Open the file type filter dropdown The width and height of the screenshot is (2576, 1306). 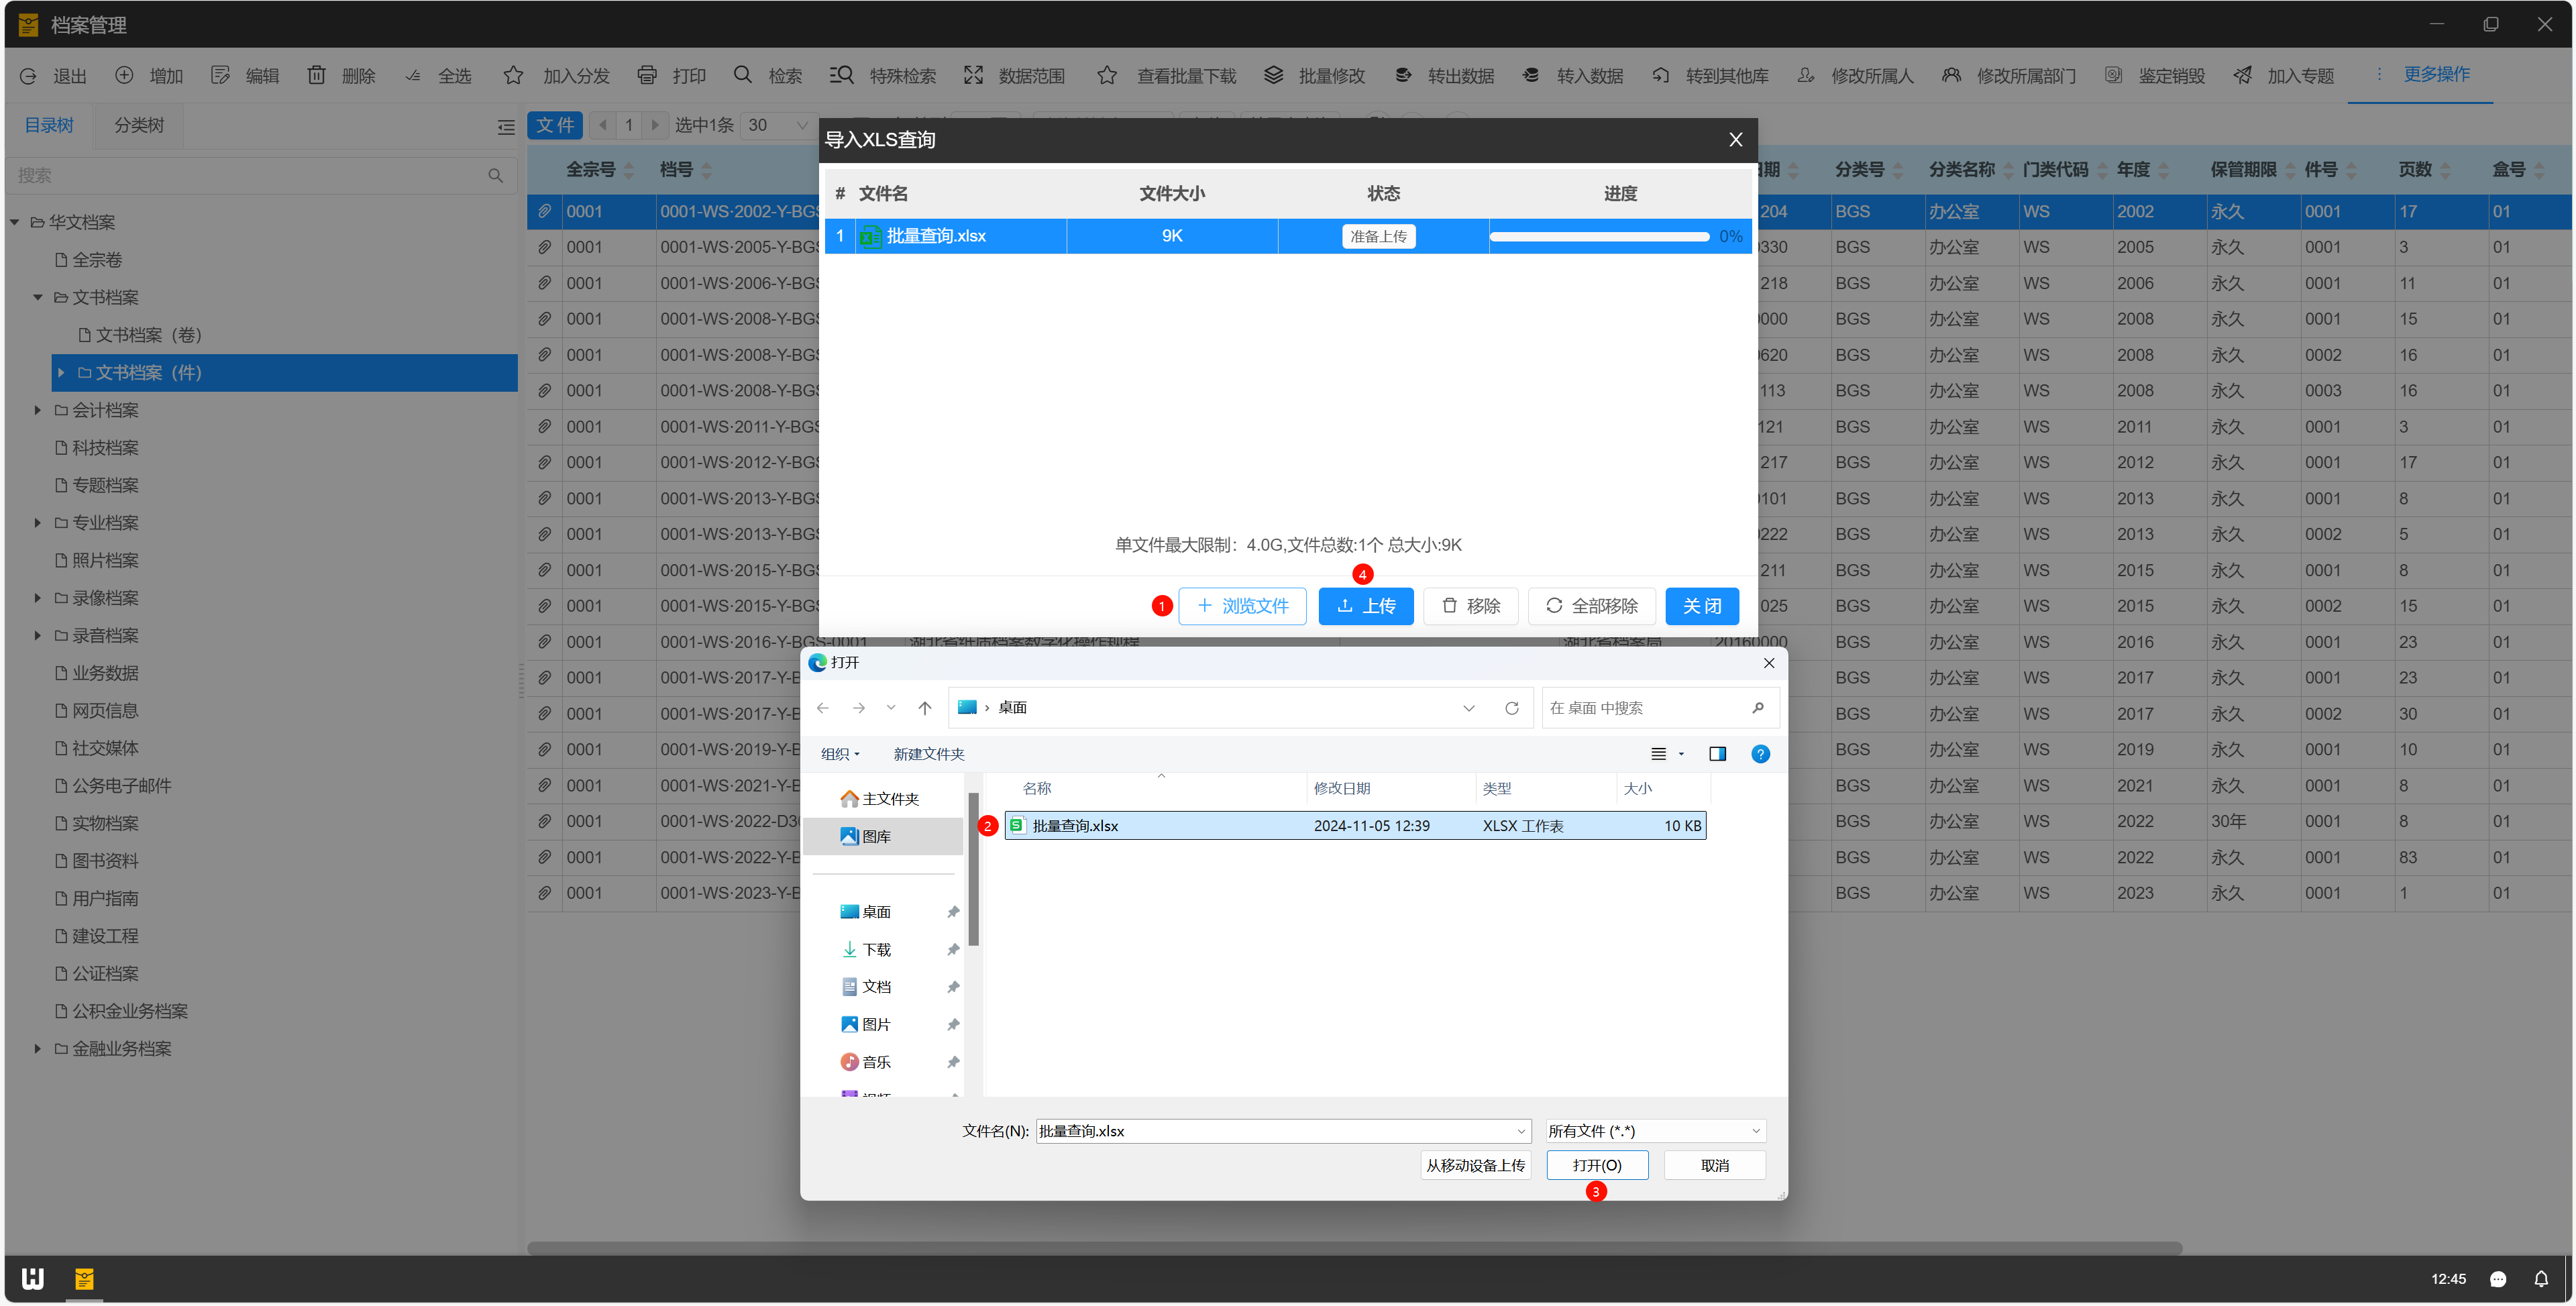point(1655,1131)
